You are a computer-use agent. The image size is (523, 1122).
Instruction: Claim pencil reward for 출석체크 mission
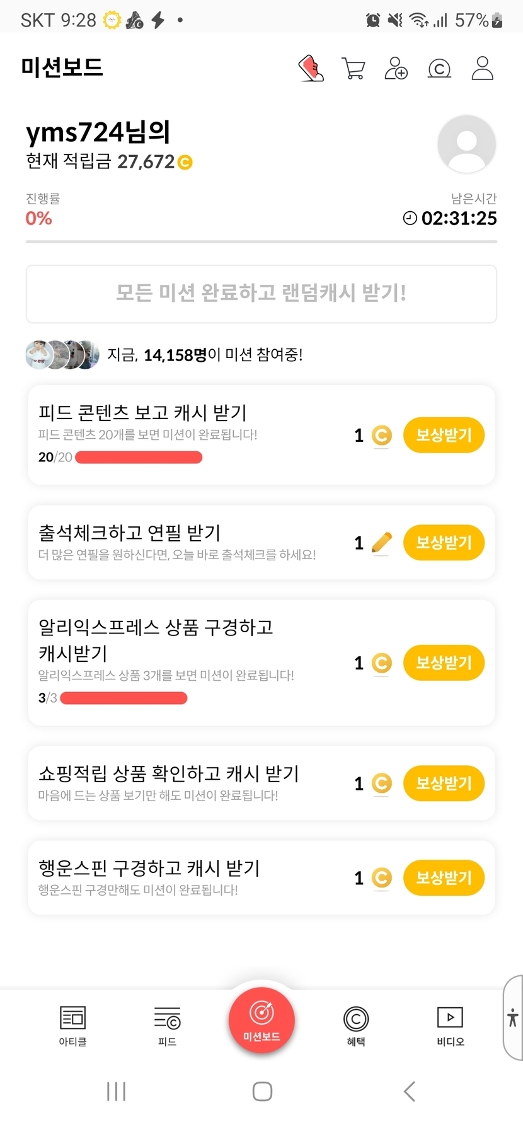pyautogui.click(x=444, y=543)
